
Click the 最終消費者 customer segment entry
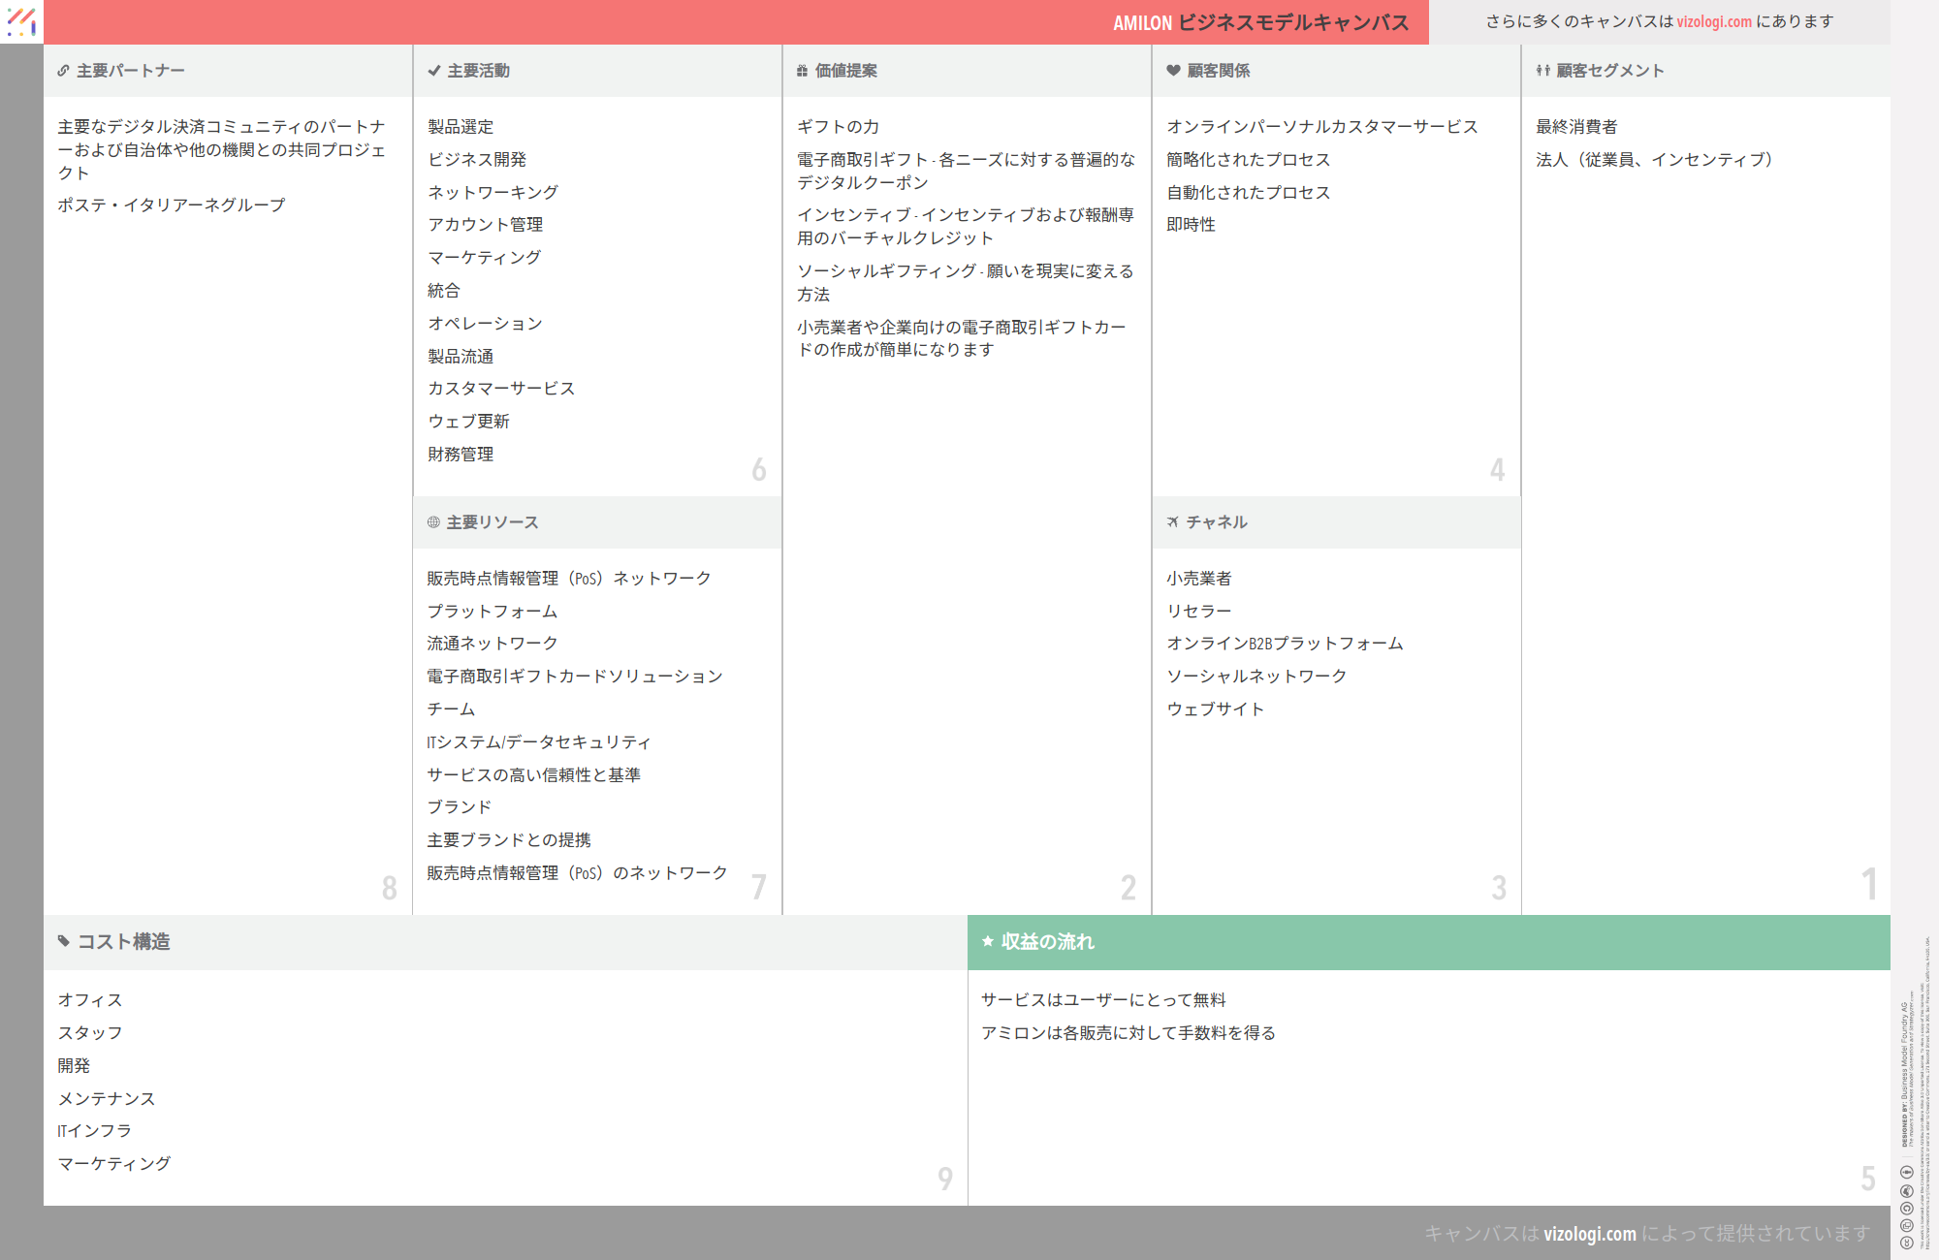pos(1576,127)
